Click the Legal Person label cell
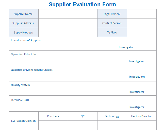This screenshot has width=165, height=139. click(x=112, y=14)
